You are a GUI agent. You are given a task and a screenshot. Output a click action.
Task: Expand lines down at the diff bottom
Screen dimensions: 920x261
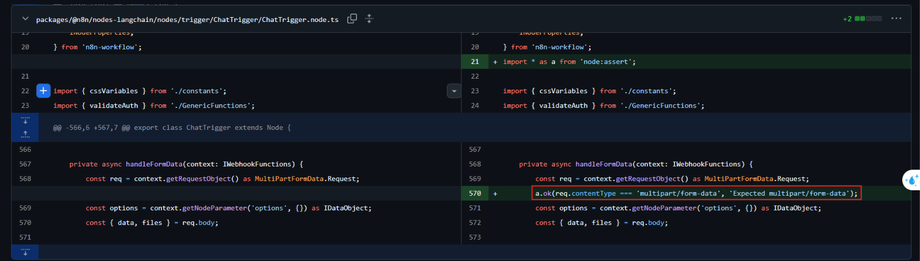click(x=25, y=251)
